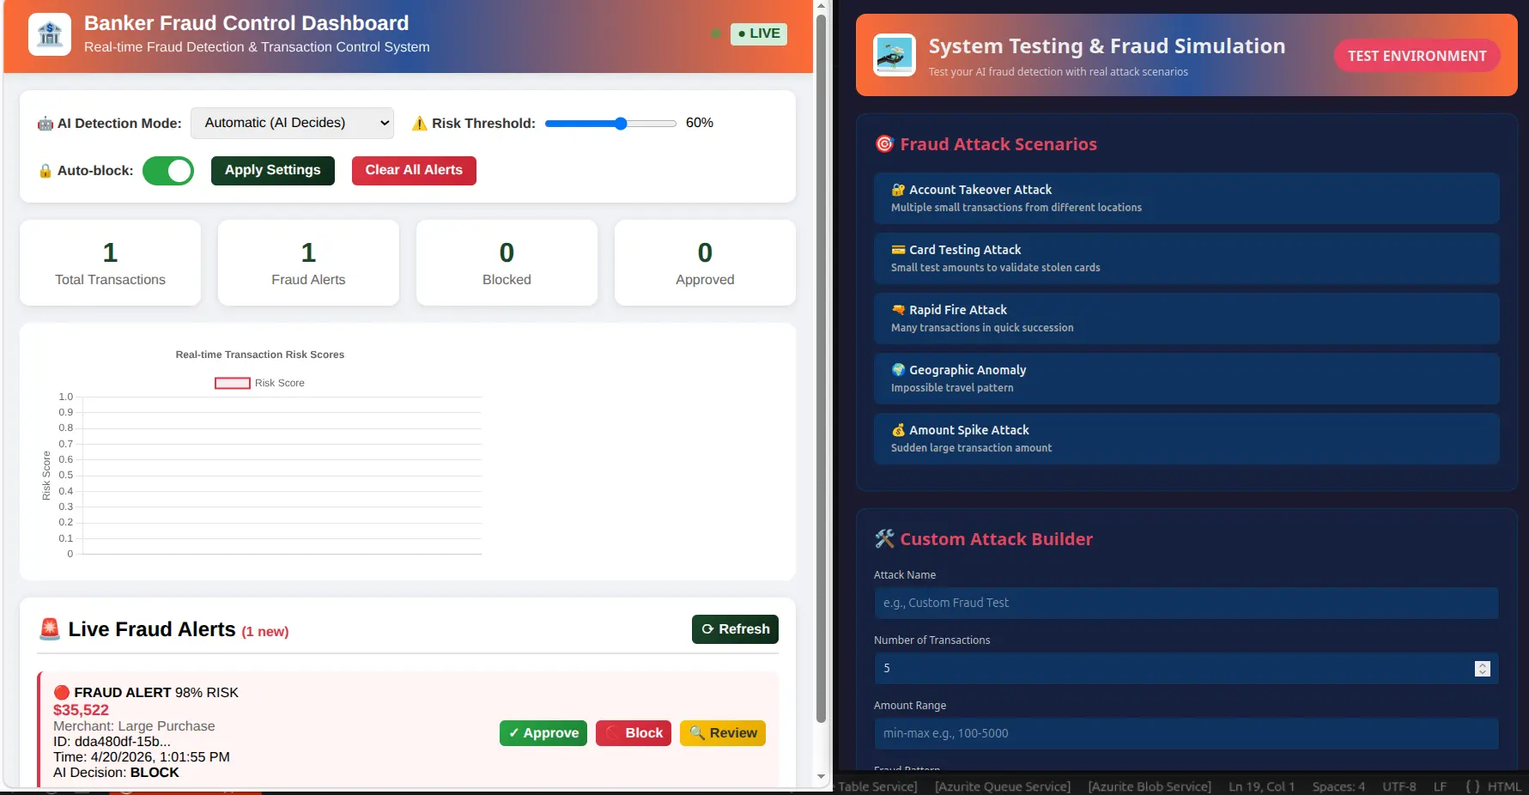Click Spaces: 4 in status bar
The width and height of the screenshot is (1529, 795).
pos(1338,786)
